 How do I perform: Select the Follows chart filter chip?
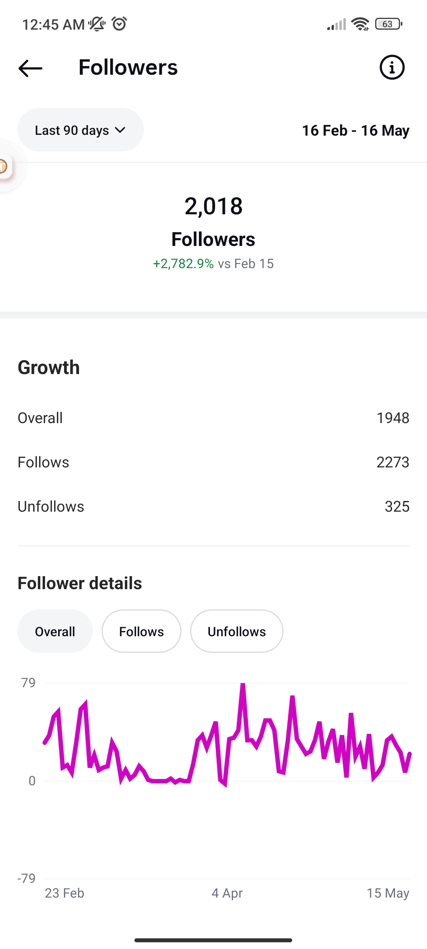click(x=142, y=631)
